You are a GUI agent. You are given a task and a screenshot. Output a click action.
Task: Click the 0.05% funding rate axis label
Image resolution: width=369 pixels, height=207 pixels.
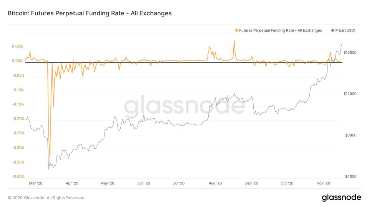click(x=17, y=46)
